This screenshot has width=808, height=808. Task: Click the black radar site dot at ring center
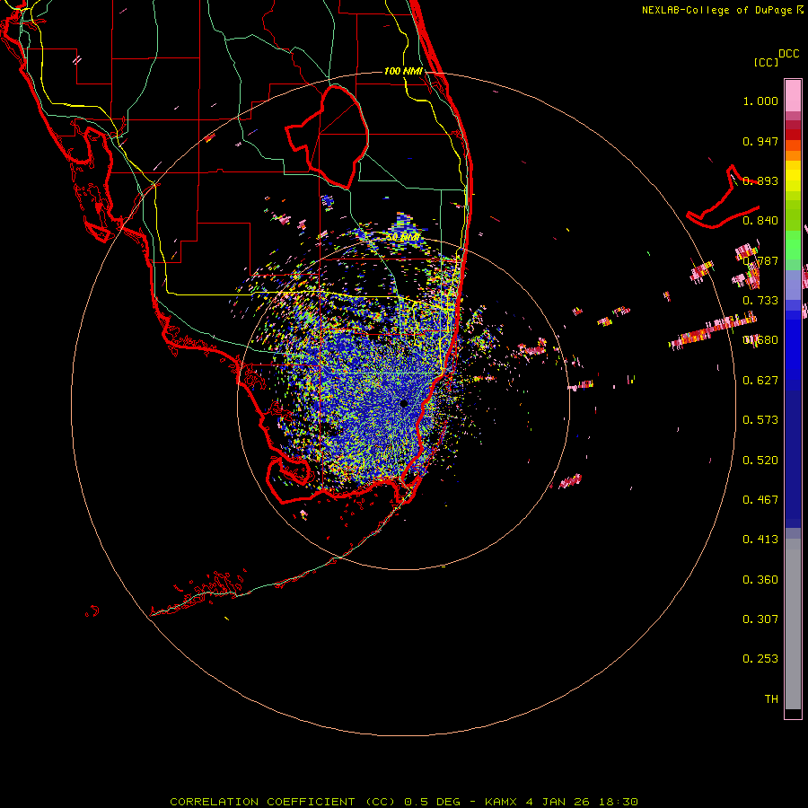tap(404, 403)
